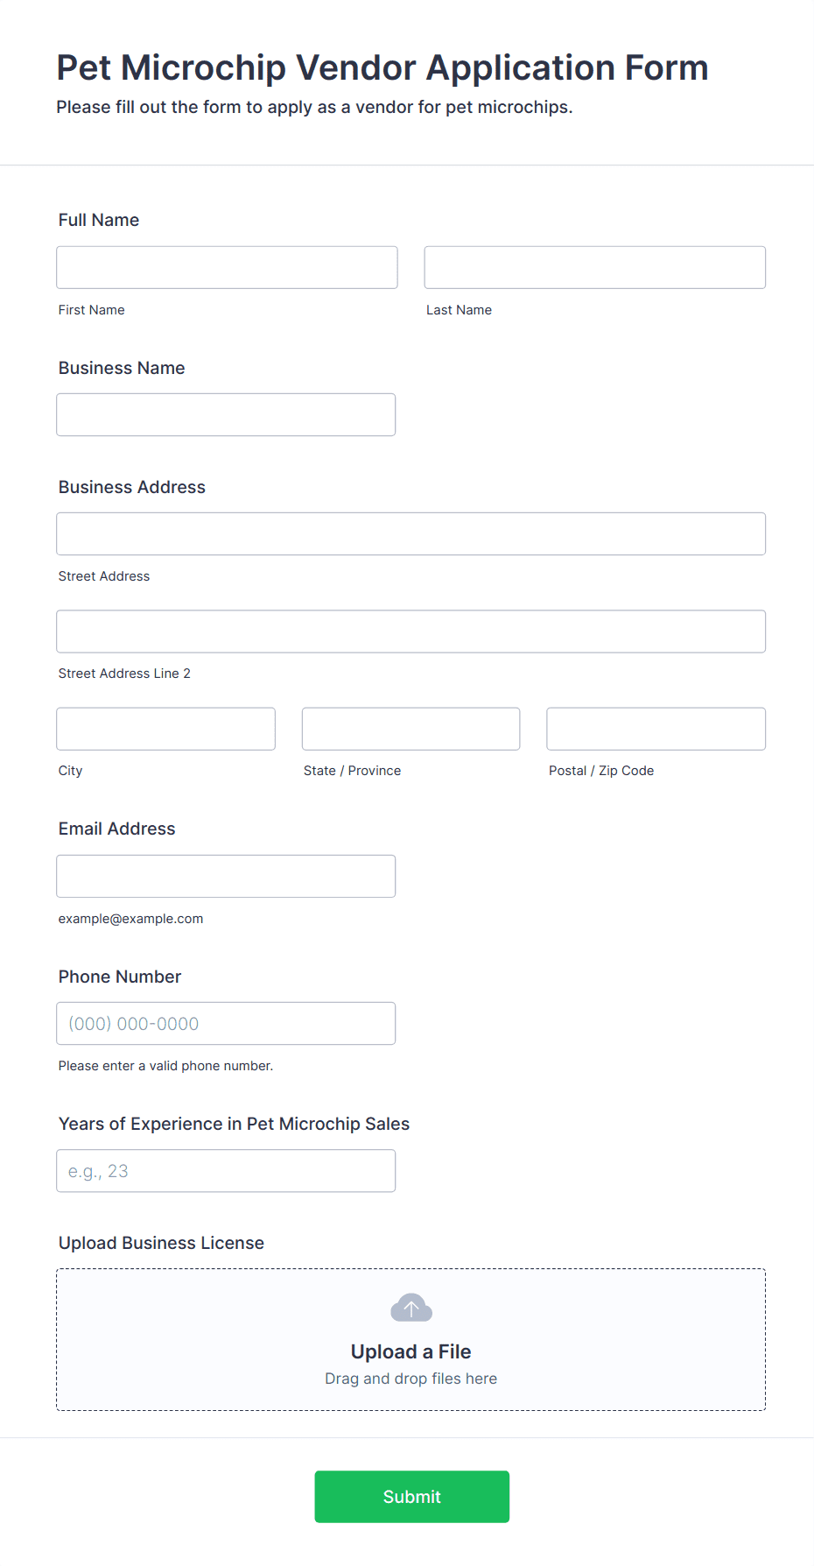This screenshot has height=1566, width=814.
Task: Click the Pet Microchip Vendor Application heading
Action: (x=382, y=67)
